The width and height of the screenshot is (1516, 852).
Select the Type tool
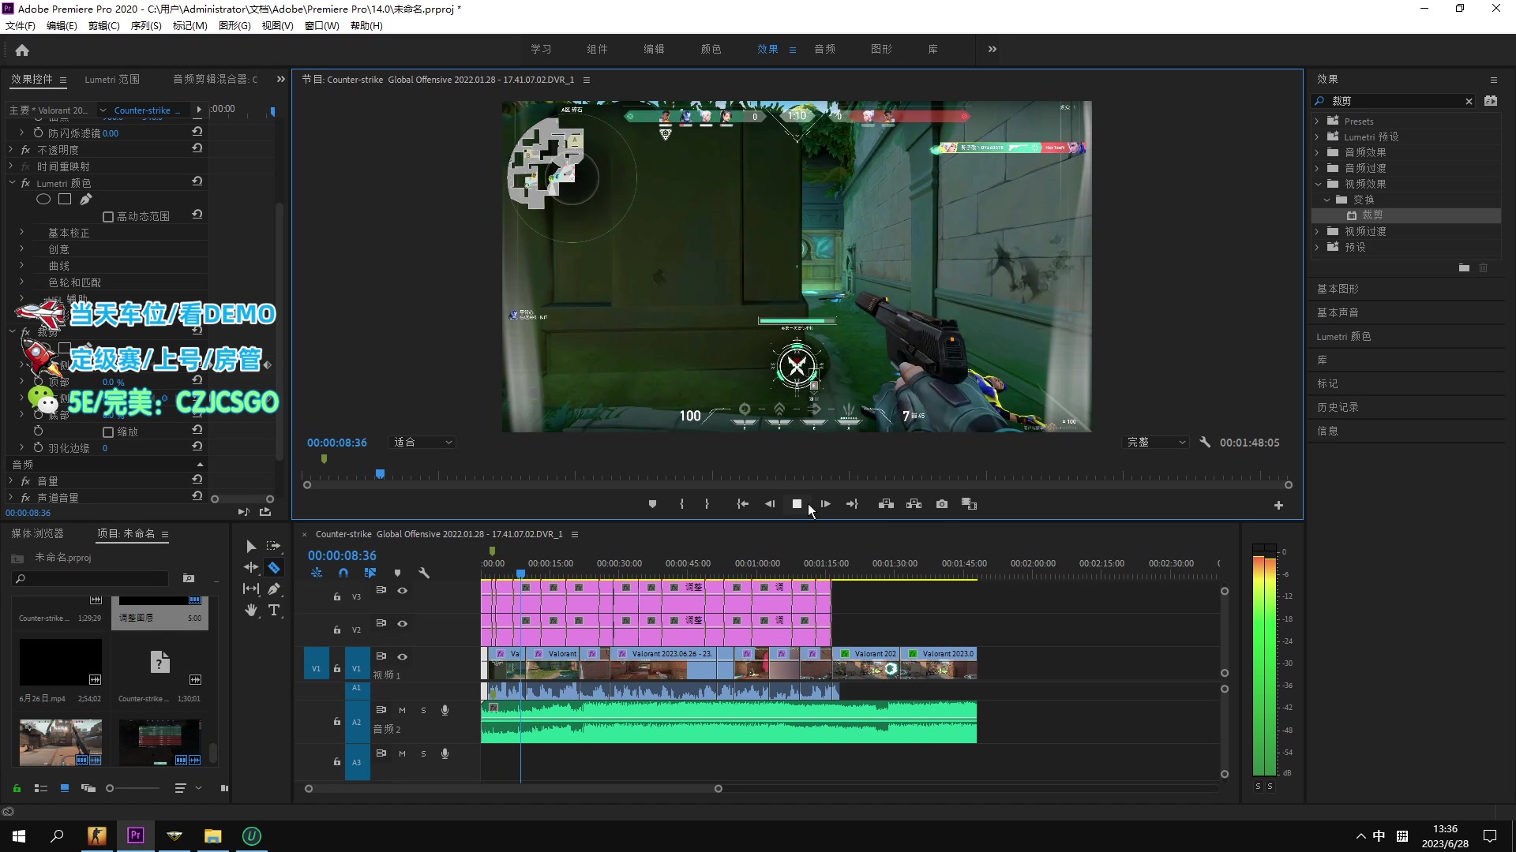click(274, 611)
